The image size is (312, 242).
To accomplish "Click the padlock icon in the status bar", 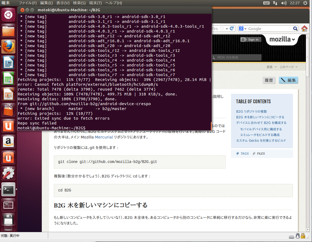I will coord(303,236).
